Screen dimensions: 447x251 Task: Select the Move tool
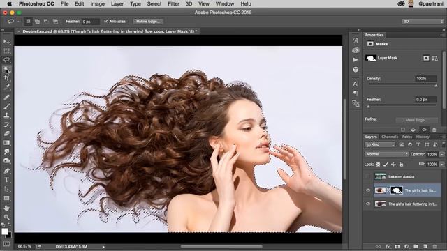pyautogui.click(x=6, y=42)
